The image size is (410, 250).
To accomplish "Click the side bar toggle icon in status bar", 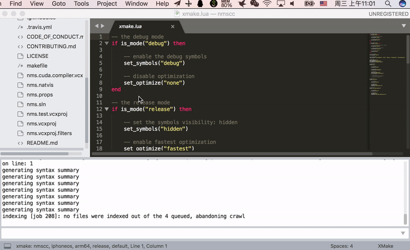I will 7,246.
